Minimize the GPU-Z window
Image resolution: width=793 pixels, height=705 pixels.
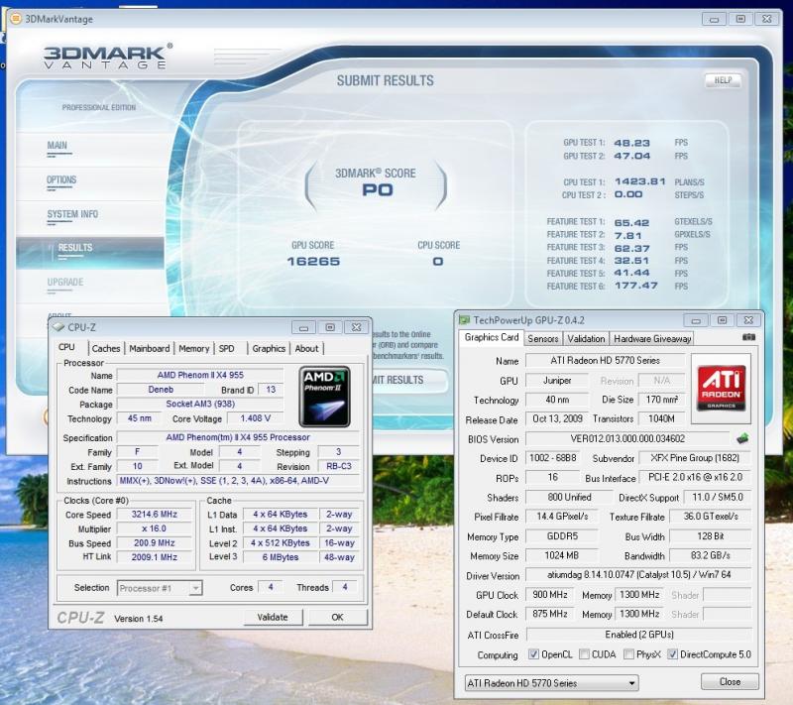696,320
